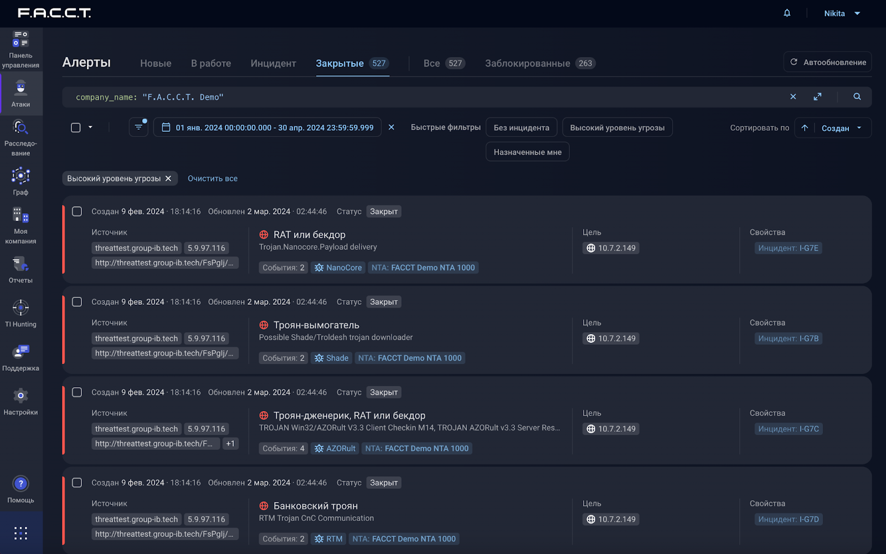
Task: Toggle sort direction arrow
Action: pyautogui.click(x=805, y=128)
